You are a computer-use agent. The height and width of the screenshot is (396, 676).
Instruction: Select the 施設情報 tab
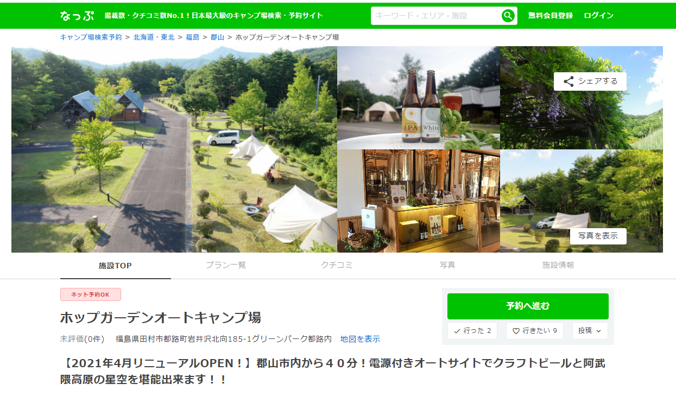[558, 265]
